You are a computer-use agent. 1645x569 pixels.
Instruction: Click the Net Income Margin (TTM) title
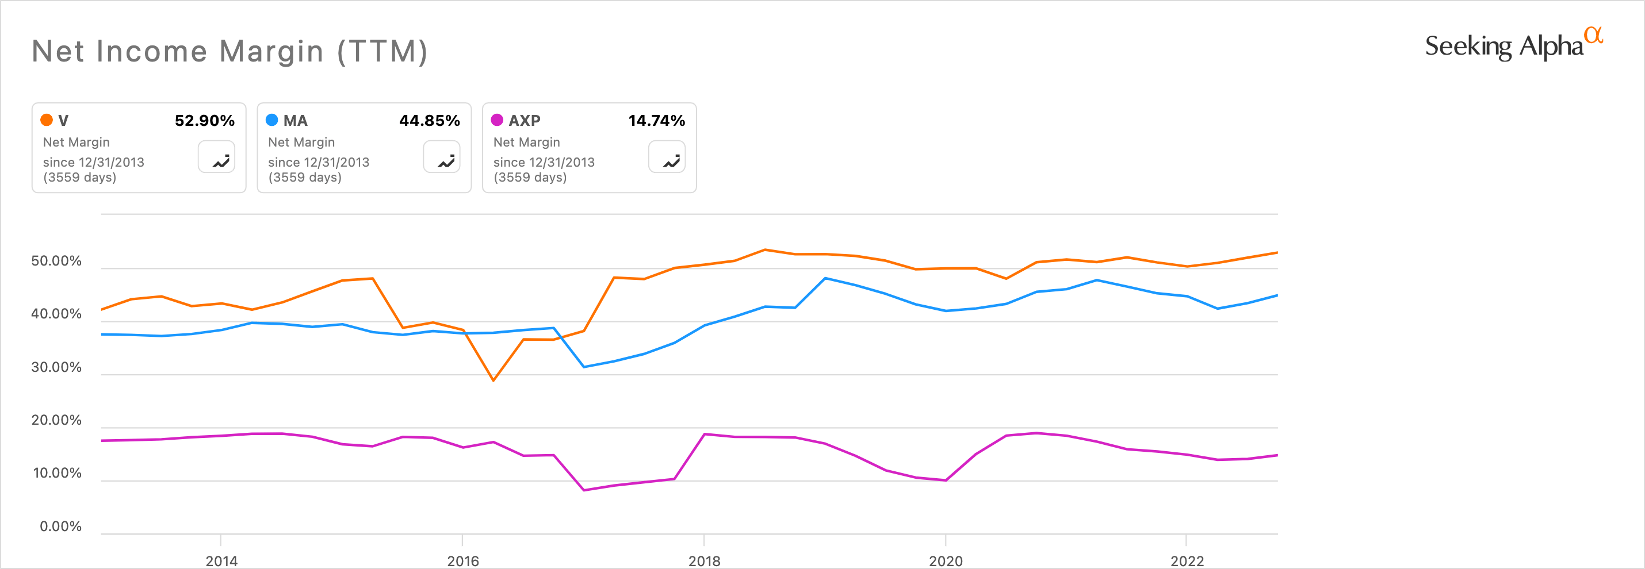coord(229,51)
